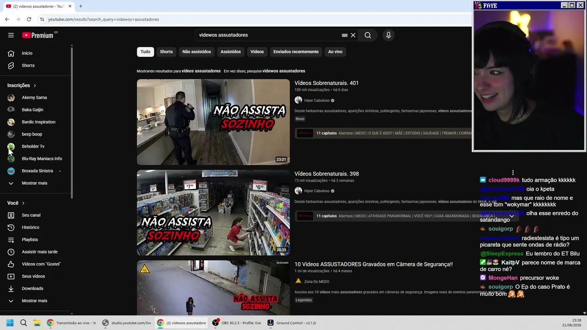587x330 pixels.
Task: Expand Você section with Mostrar mais under Downloads
Action: (x=35, y=301)
